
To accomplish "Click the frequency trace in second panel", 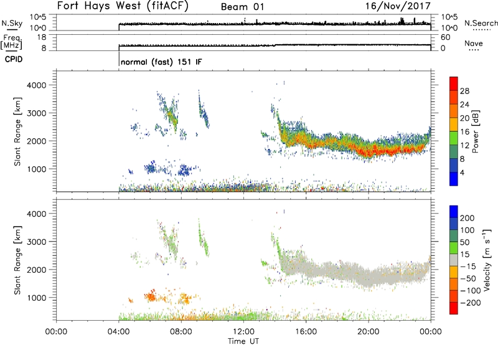I will (x=275, y=45).
